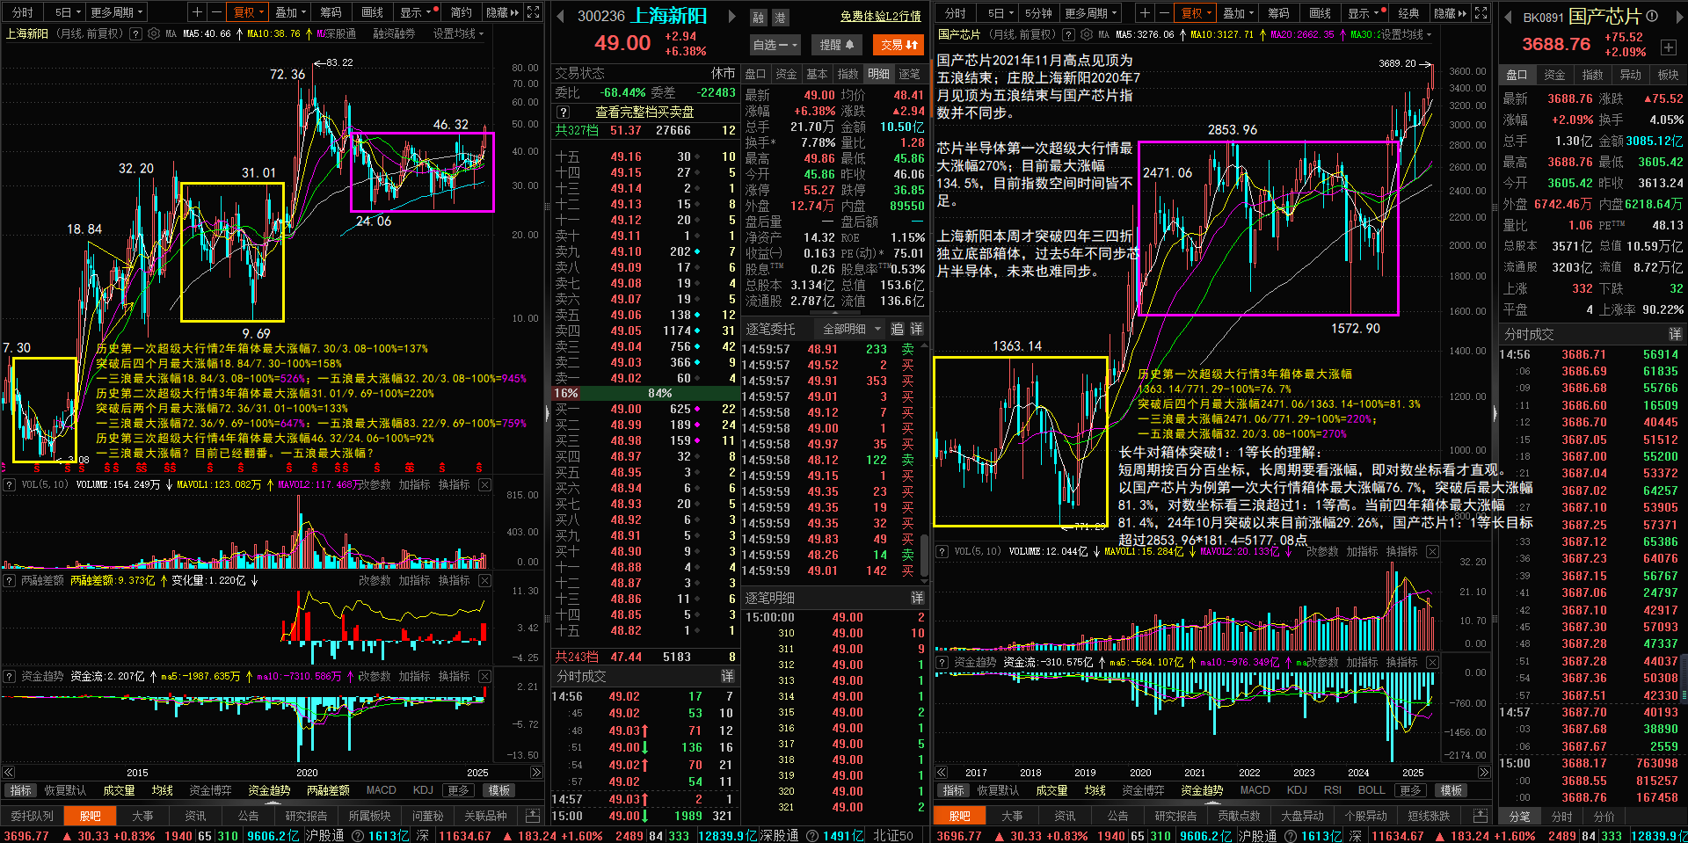Switch to 资金 tab in stock quote panel

(x=787, y=74)
